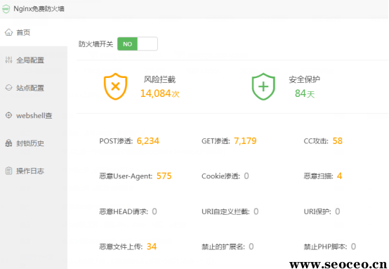Click the 恶意文件上传 count 34
This screenshot has width=389, height=269.
[152, 247]
